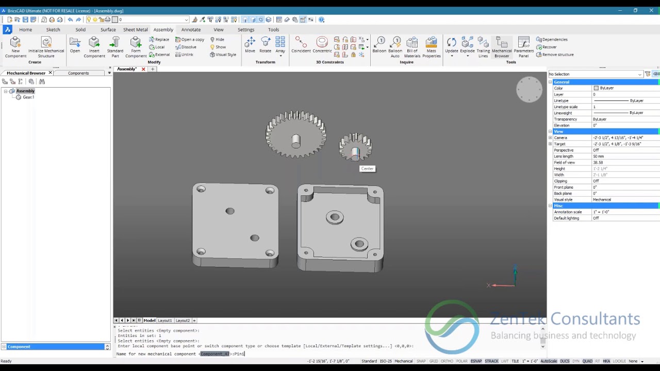Toggle DUCS in status bar
This screenshot has width=660, height=371.
pyautogui.click(x=565, y=361)
